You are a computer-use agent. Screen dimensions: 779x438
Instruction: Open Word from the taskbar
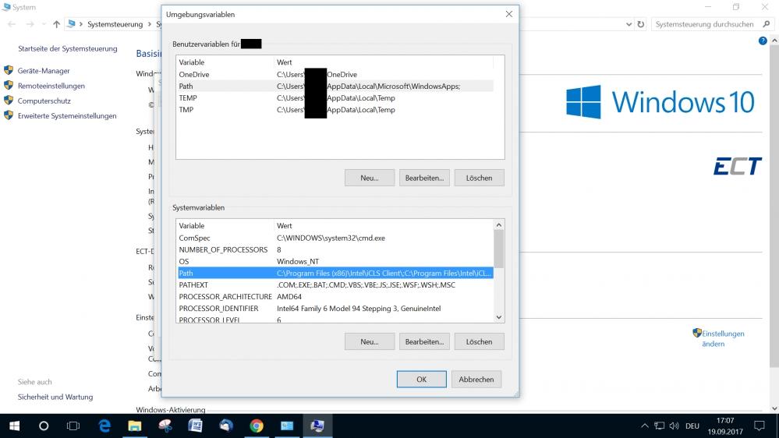coord(195,426)
